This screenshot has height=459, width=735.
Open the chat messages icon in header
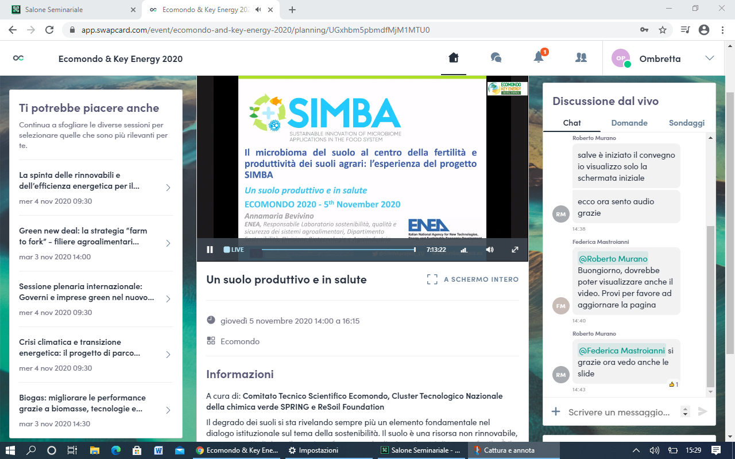click(496, 58)
